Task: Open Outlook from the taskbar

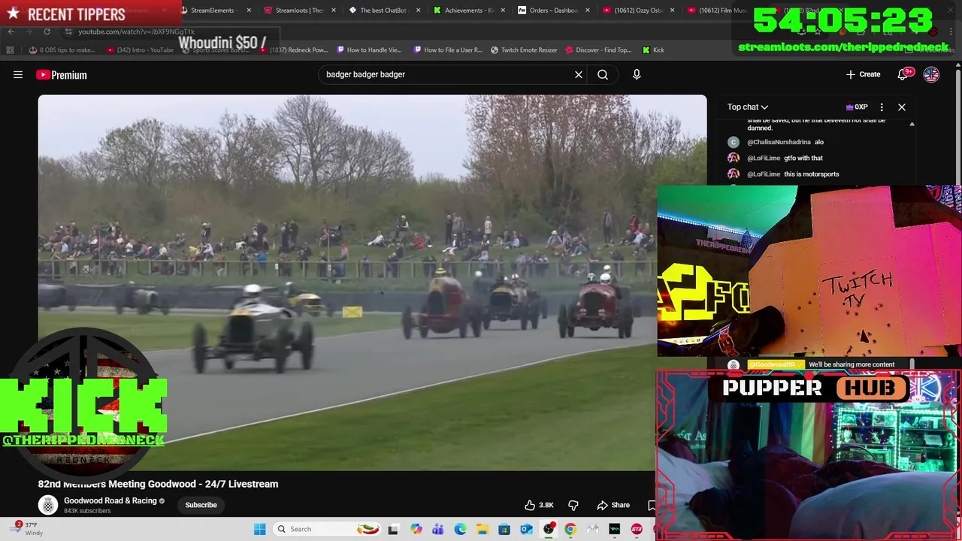Action: pyautogui.click(x=526, y=529)
